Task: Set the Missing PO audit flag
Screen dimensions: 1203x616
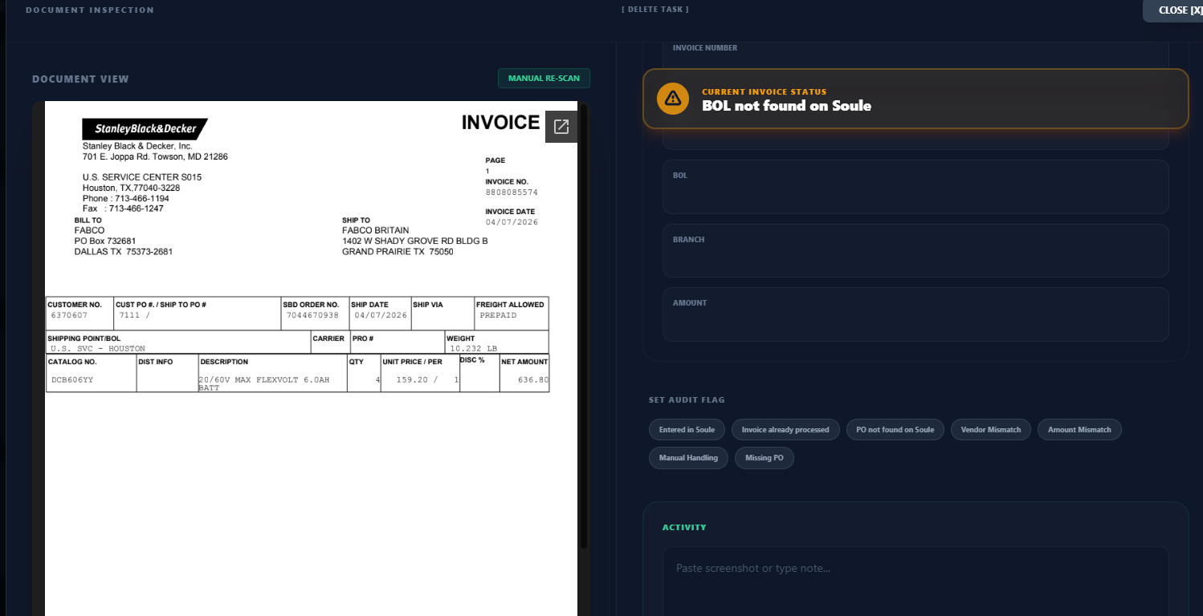Action: click(765, 458)
